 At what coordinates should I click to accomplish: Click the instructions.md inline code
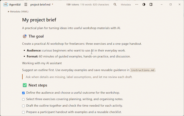pos(142,70)
